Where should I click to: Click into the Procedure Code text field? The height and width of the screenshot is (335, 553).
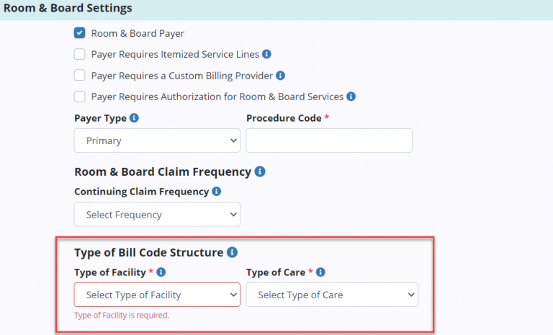[x=329, y=141]
